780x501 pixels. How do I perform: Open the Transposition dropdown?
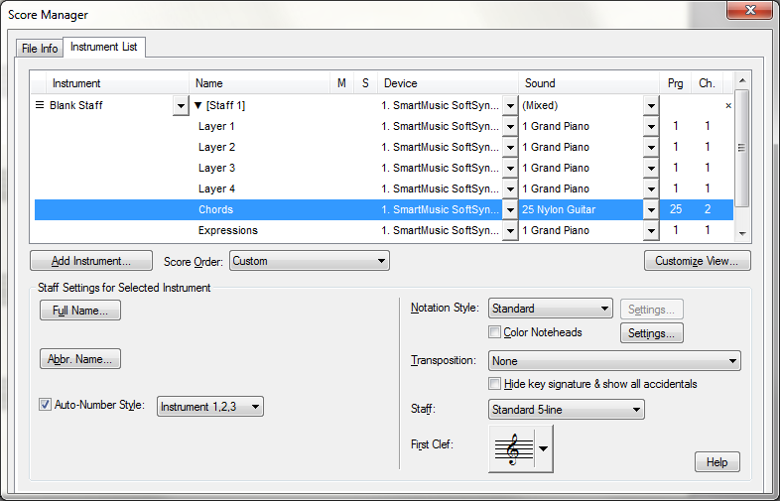coord(614,361)
